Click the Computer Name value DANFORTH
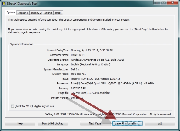Screen dimensions: 180x131 (78, 55)
